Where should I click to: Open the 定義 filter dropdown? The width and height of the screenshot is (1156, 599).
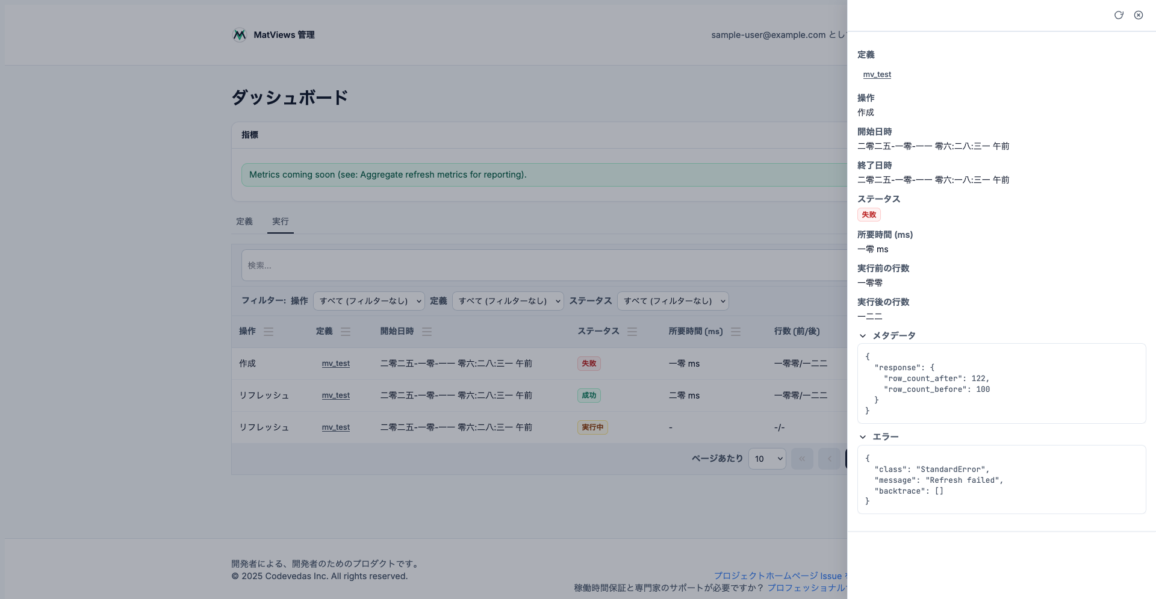point(508,301)
